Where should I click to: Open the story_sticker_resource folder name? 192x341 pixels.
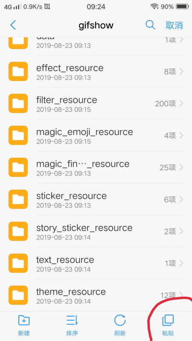[84, 228]
